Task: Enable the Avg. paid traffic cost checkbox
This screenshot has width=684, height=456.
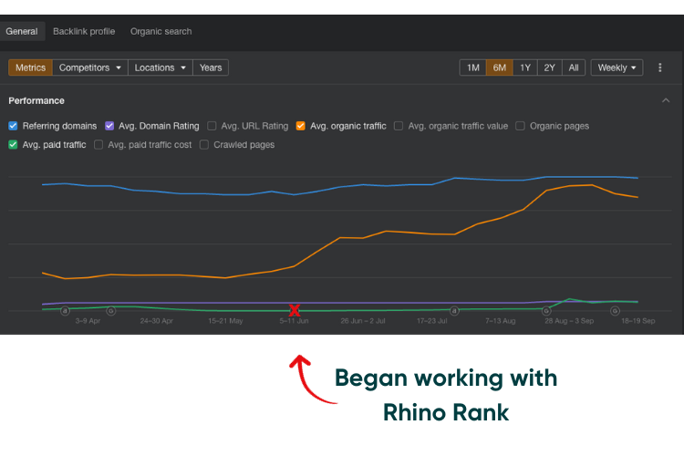Action: (98, 144)
